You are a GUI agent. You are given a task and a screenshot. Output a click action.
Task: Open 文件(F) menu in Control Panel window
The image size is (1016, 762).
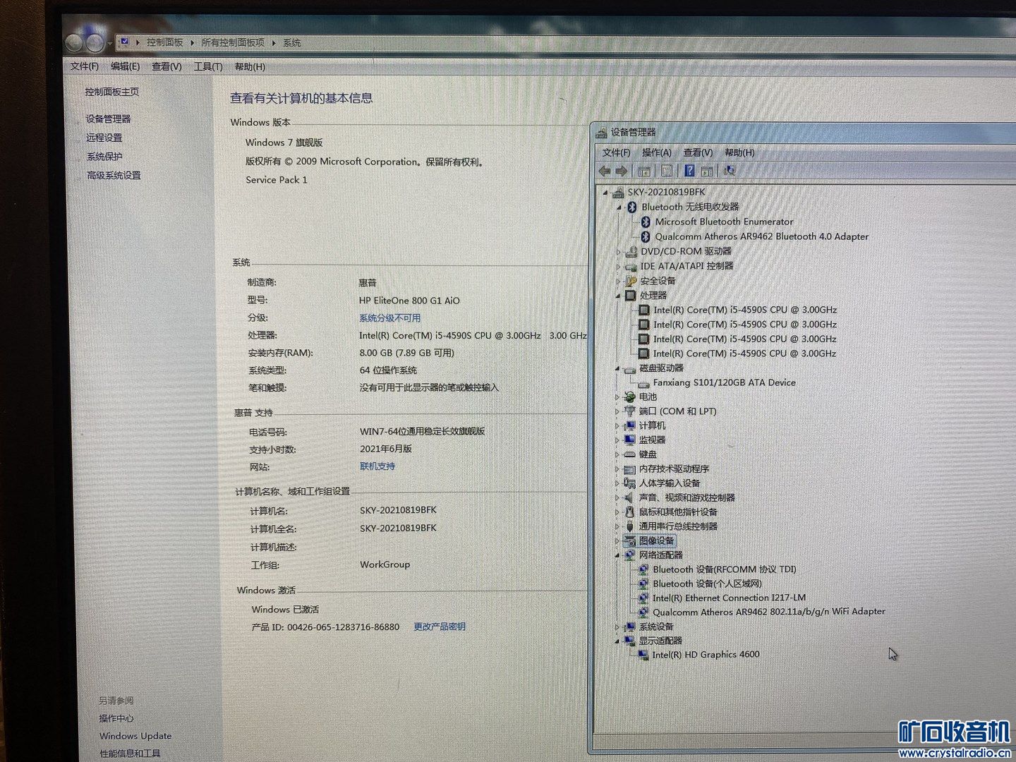pos(84,66)
